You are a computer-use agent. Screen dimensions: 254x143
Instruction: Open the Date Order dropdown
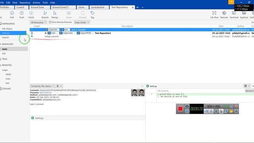point(82,22)
